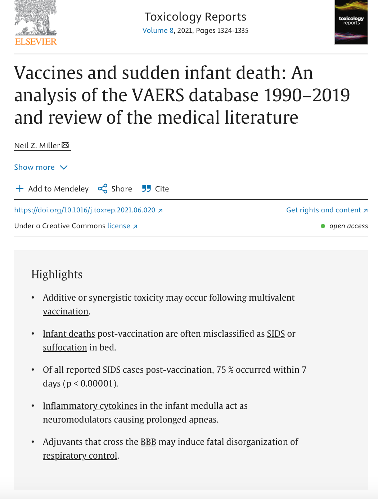Screen dimensions: 378x499
Task: Click the plus icon for Add to Mendeley
Action: click(20, 189)
